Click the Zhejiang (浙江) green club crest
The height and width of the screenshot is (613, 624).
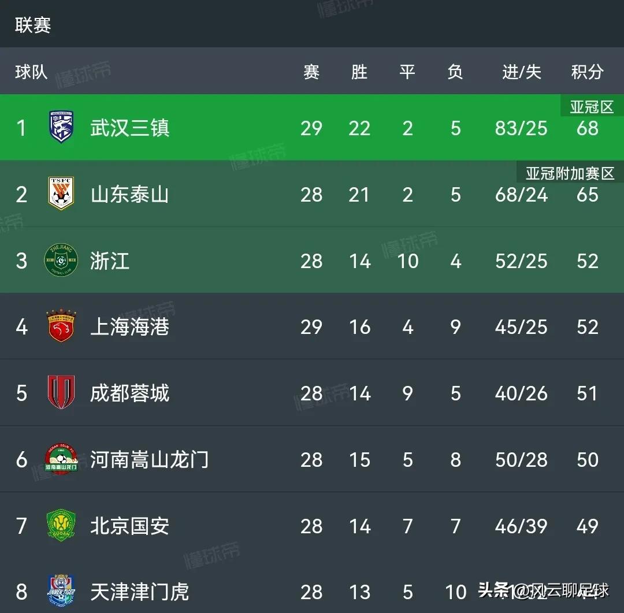click(61, 261)
